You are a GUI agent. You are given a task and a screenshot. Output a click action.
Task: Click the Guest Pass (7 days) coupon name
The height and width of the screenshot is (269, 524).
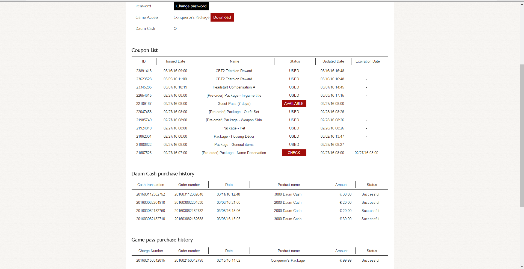[234, 104]
